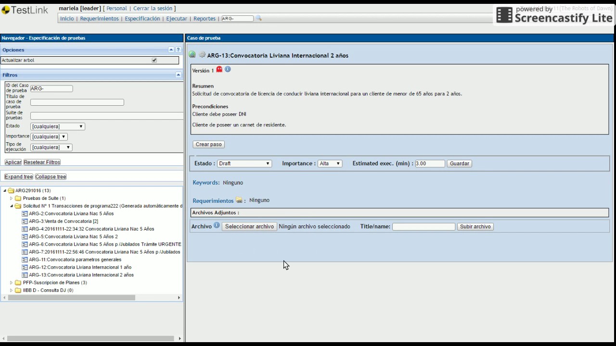Expand the IIBB D - Consulta DJ node
616x346 pixels.
(x=12, y=290)
